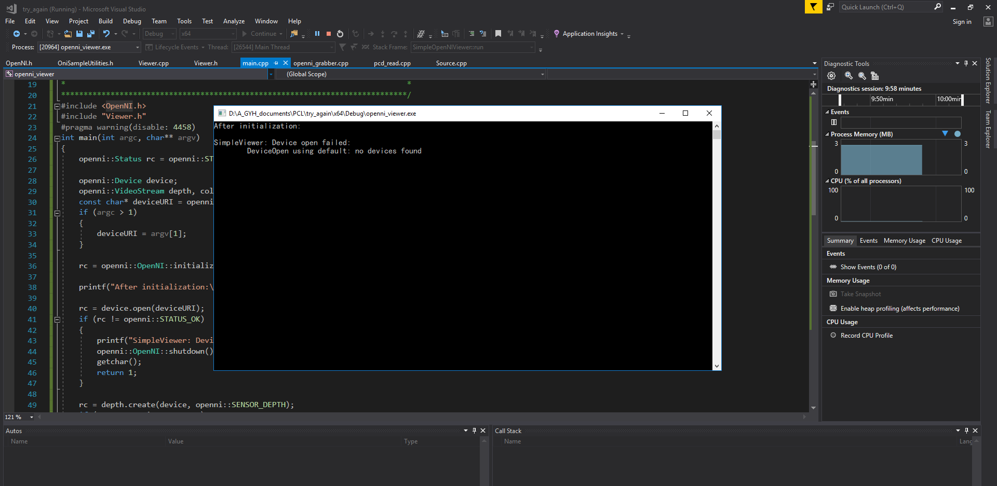This screenshot has width=997, height=486.
Task: Enable heap profiling in Memory Usage
Action: tap(899, 308)
